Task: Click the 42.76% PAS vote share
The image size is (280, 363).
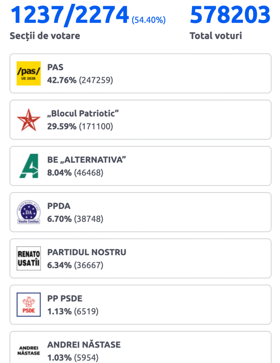Action: pyautogui.click(x=62, y=80)
